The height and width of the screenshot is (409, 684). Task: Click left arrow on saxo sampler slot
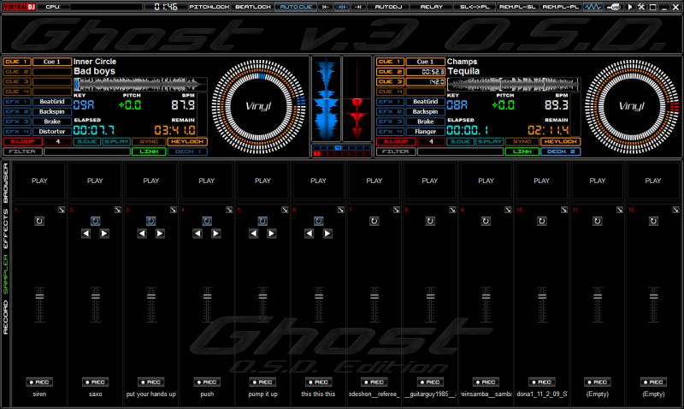pyautogui.click(x=86, y=234)
